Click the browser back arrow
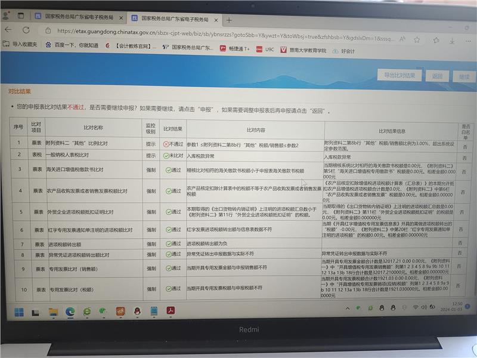 click(x=8, y=30)
